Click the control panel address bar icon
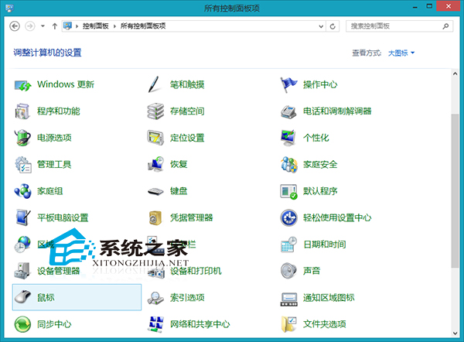Image resolution: width=464 pixels, height=342 pixels. (68, 26)
